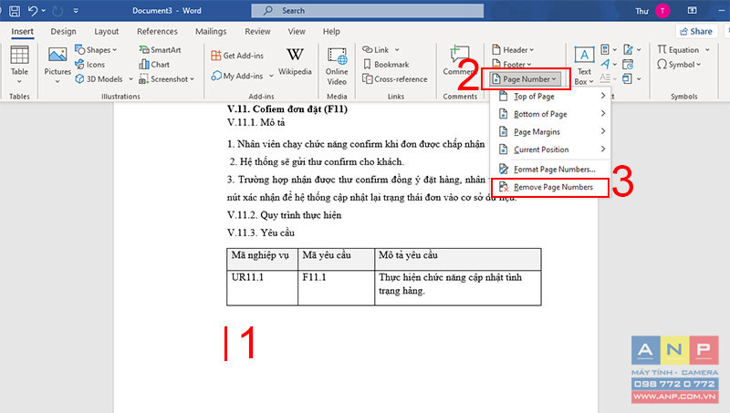730x413 pixels.
Task: Click the Link button
Action: click(x=376, y=49)
